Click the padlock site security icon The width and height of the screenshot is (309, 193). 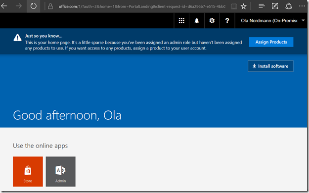click(x=50, y=6)
